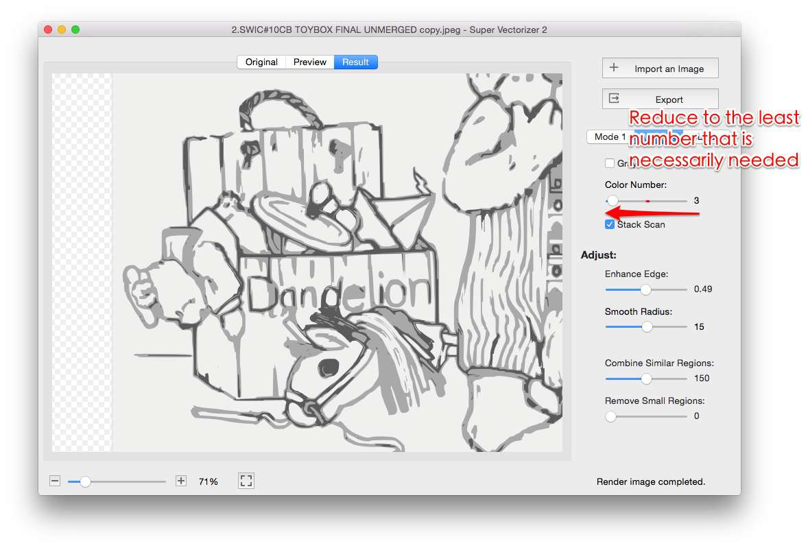Screen dimensions: 808x550
Task: Uncheck the Stack Scan checkbox
Action: coord(610,224)
